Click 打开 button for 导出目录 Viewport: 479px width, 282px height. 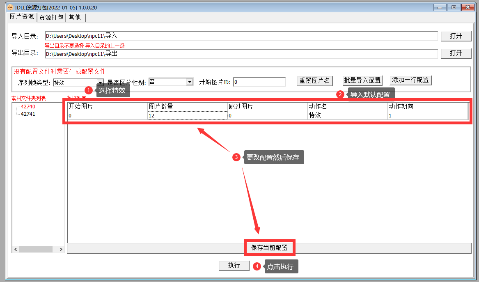(x=456, y=53)
